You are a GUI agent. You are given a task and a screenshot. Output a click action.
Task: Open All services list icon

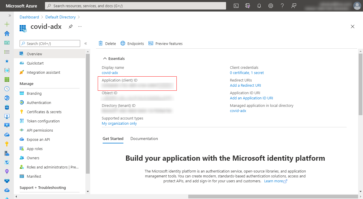click(7, 52)
